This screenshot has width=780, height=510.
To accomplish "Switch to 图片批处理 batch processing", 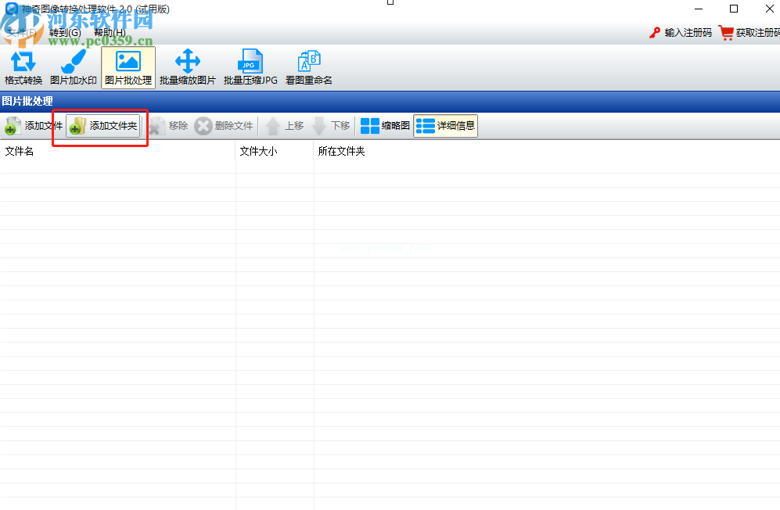I will tap(128, 67).
